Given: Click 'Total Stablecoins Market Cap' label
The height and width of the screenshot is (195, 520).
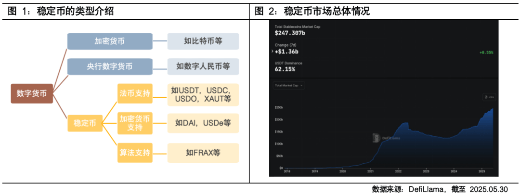Looking at the screenshot, I should (x=298, y=26).
